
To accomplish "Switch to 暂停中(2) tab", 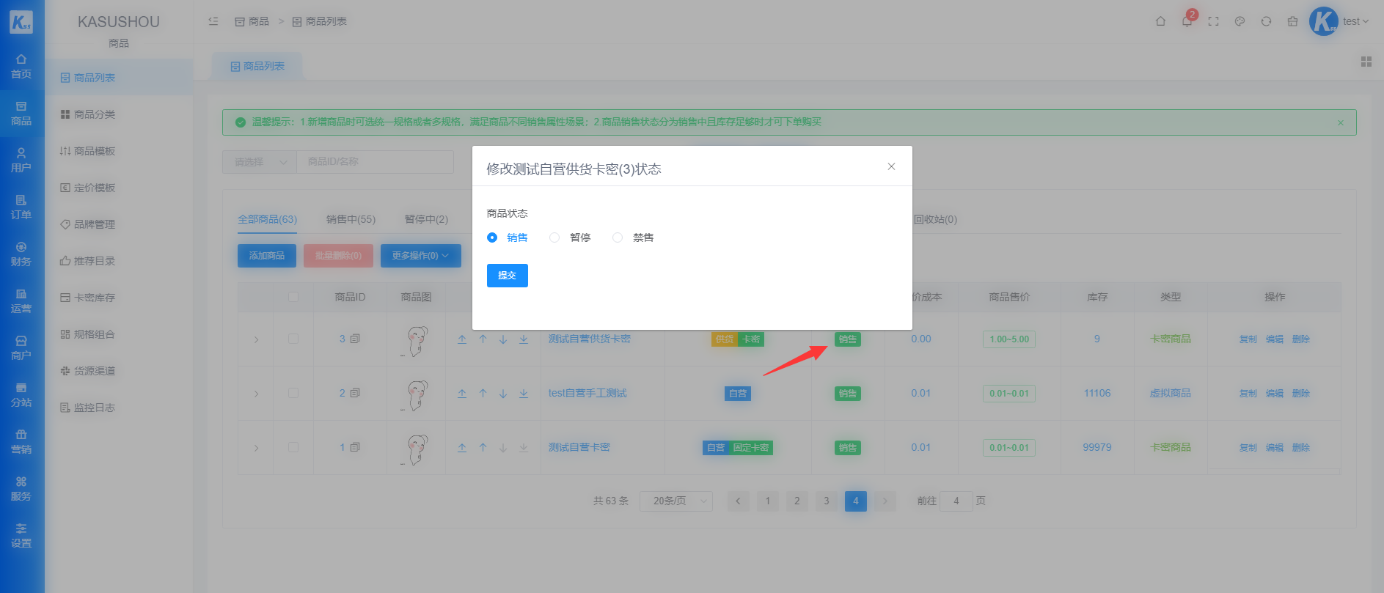I will click(426, 219).
